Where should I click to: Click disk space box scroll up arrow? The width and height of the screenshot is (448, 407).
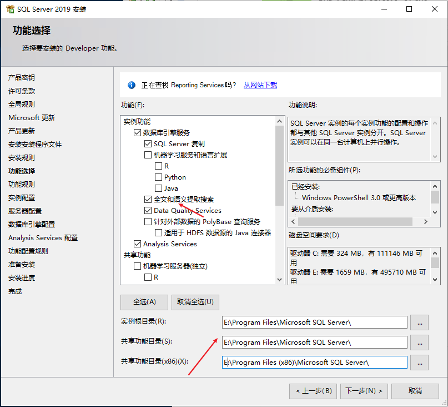tap(435, 253)
